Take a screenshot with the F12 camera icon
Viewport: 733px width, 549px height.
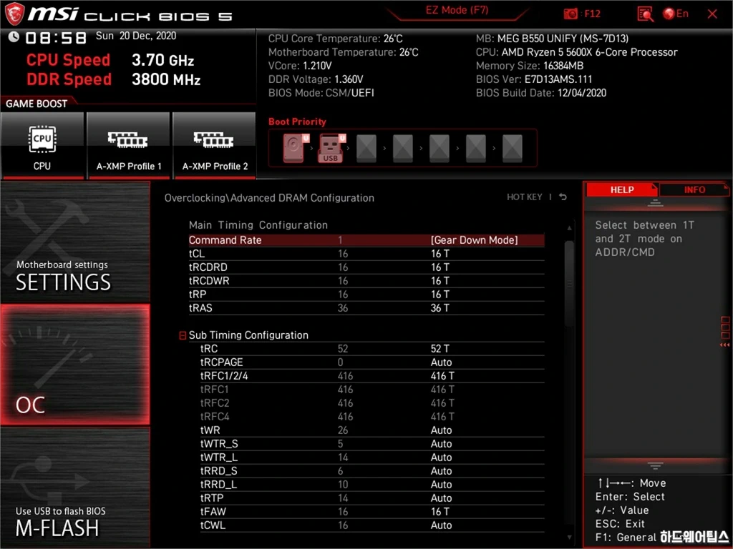pos(571,14)
